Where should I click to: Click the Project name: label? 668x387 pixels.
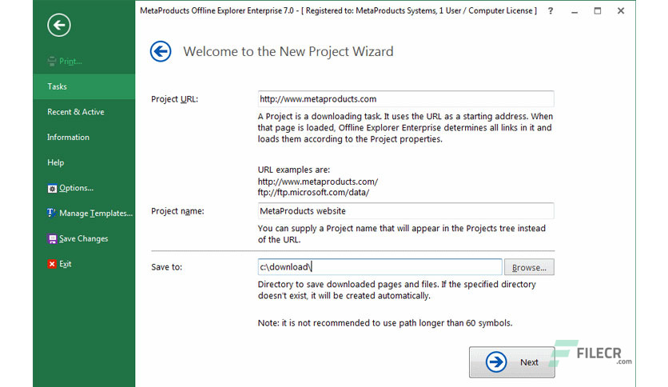(x=177, y=211)
